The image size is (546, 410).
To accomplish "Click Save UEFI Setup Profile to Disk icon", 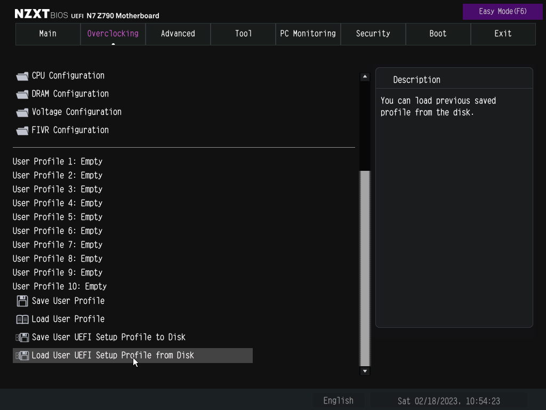I will 22,337.
